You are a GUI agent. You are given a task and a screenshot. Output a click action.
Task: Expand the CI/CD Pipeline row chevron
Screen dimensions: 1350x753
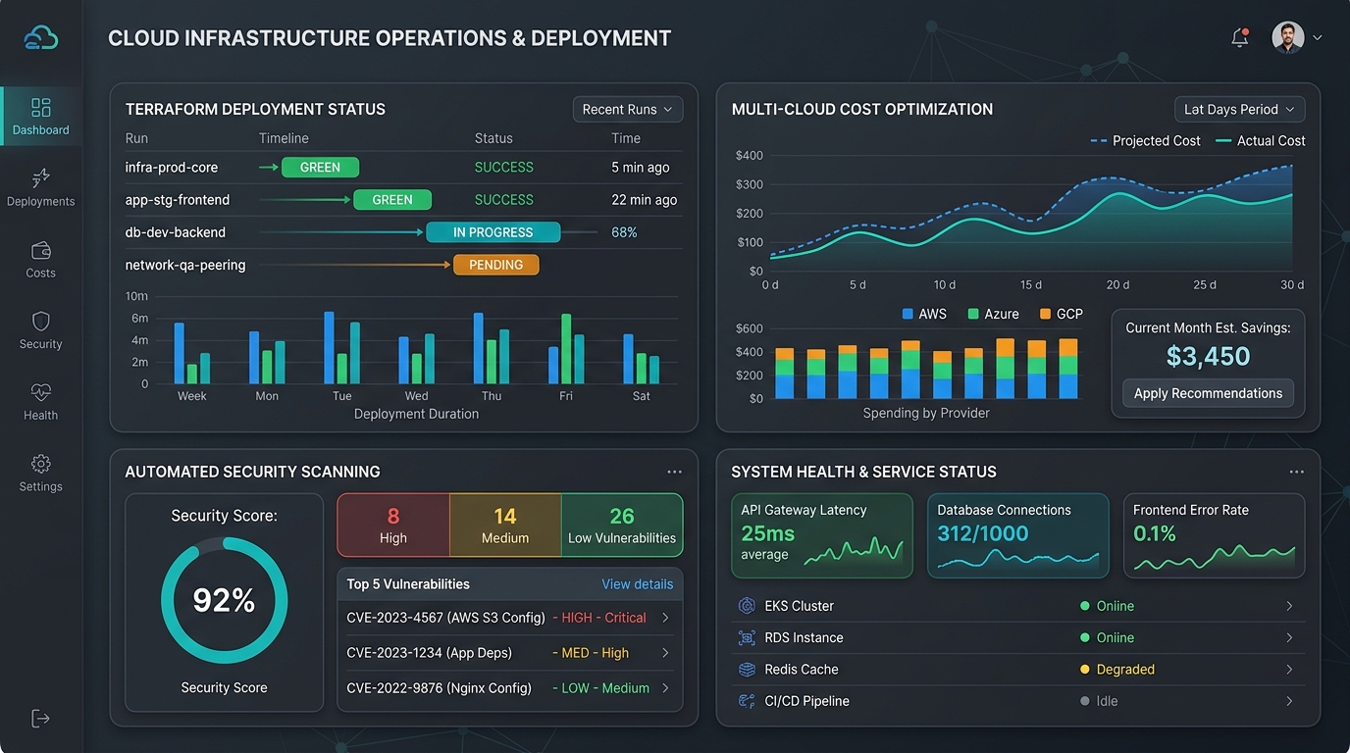click(1289, 701)
